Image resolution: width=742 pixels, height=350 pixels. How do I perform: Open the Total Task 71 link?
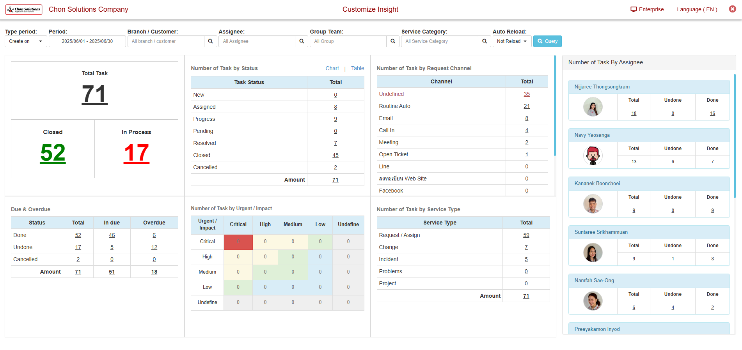tap(94, 94)
